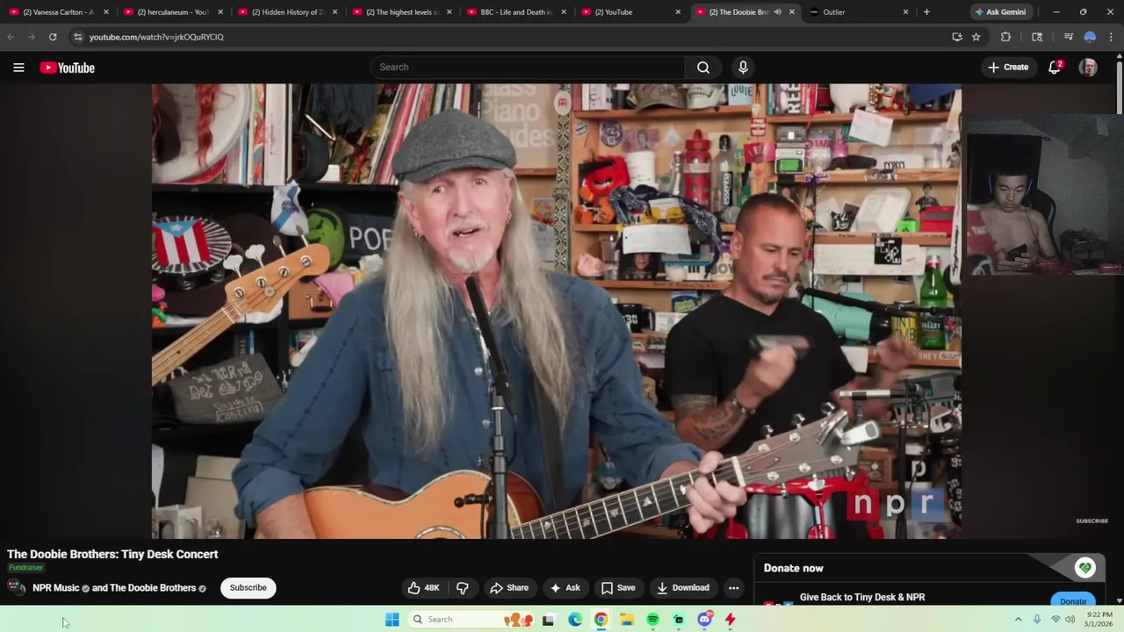Image resolution: width=1124 pixels, height=632 pixels.
Task: Open the YouTube guide hamburger menu
Action: [18, 68]
